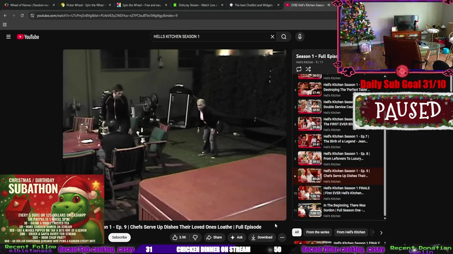The height and width of the screenshot is (254, 453).
Task: Select the All filter chip
Action: pyautogui.click(x=297, y=232)
